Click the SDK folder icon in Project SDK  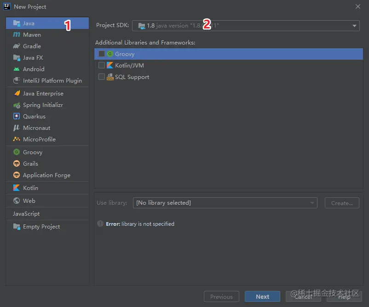click(142, 26)
